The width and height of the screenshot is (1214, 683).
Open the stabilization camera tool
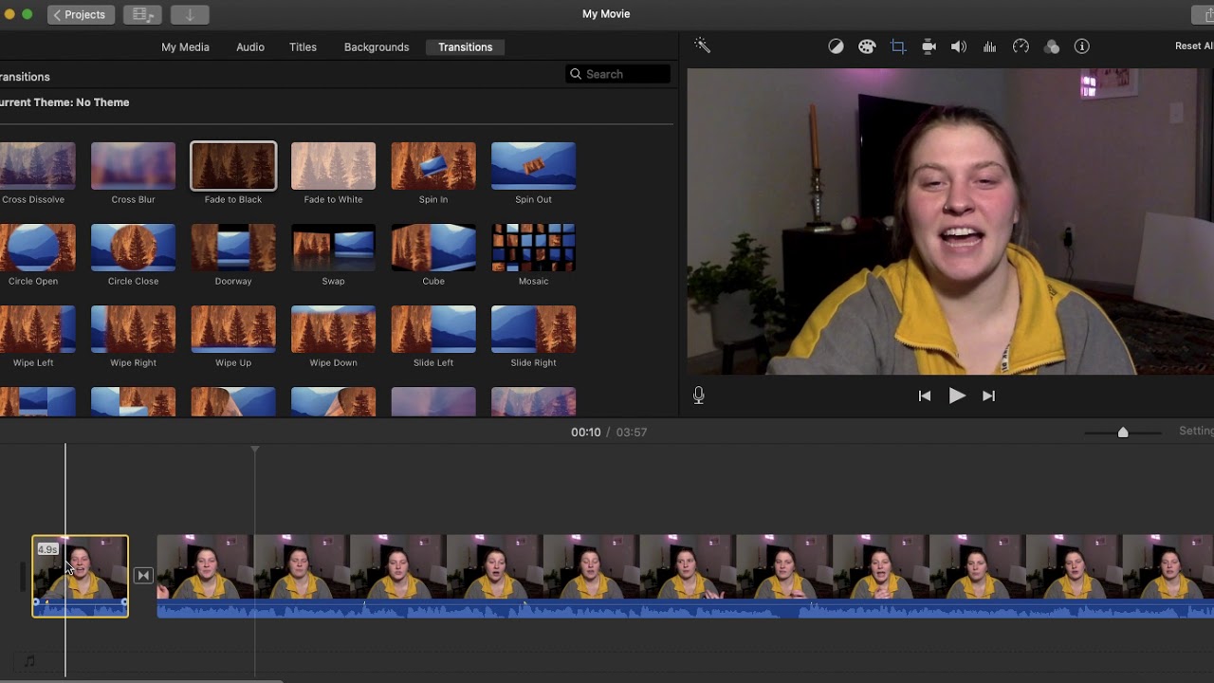pos(929,46)
